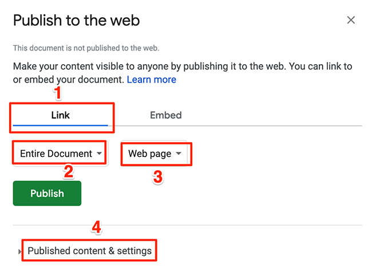Switch to the Link tab

point(60,115)
